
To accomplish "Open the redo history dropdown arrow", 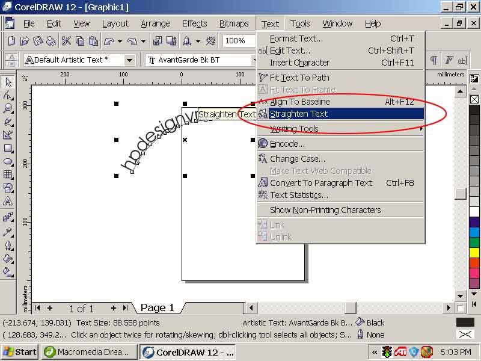I will (x=143, y=41).
